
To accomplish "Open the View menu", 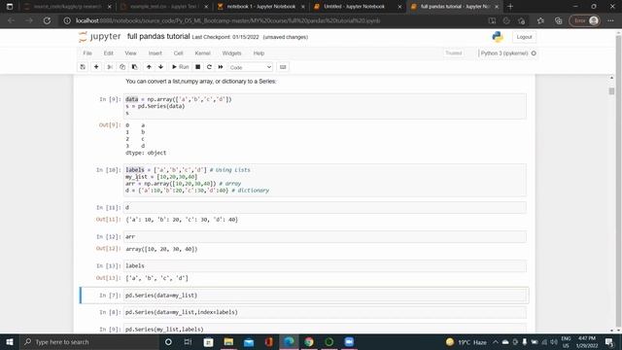I will click(130, 53).
